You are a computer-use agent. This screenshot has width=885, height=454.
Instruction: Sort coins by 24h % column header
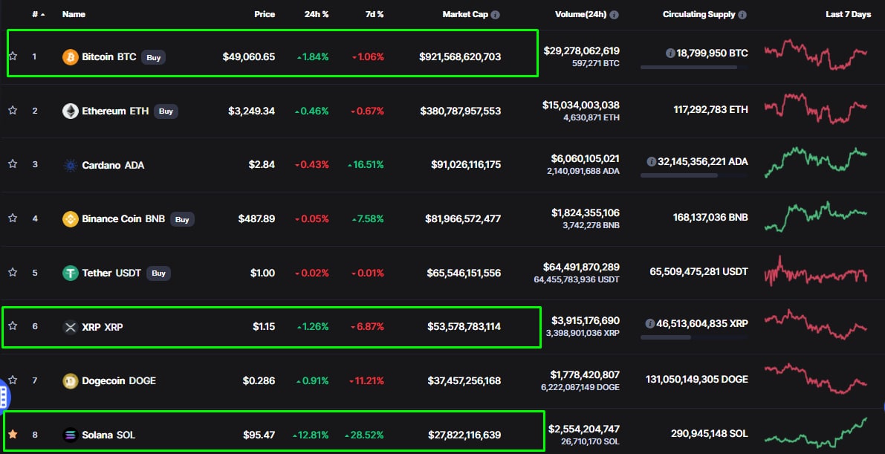[x=317, y=15]
